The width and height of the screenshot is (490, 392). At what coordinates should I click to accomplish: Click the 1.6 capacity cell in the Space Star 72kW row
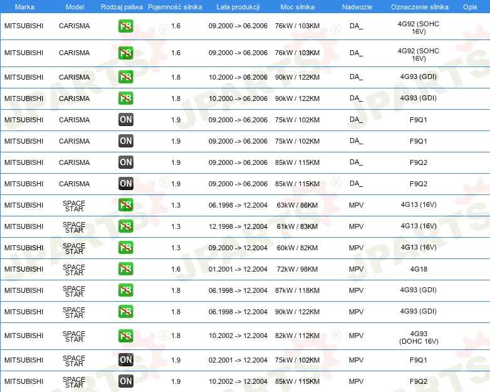(x=176, y=269)
